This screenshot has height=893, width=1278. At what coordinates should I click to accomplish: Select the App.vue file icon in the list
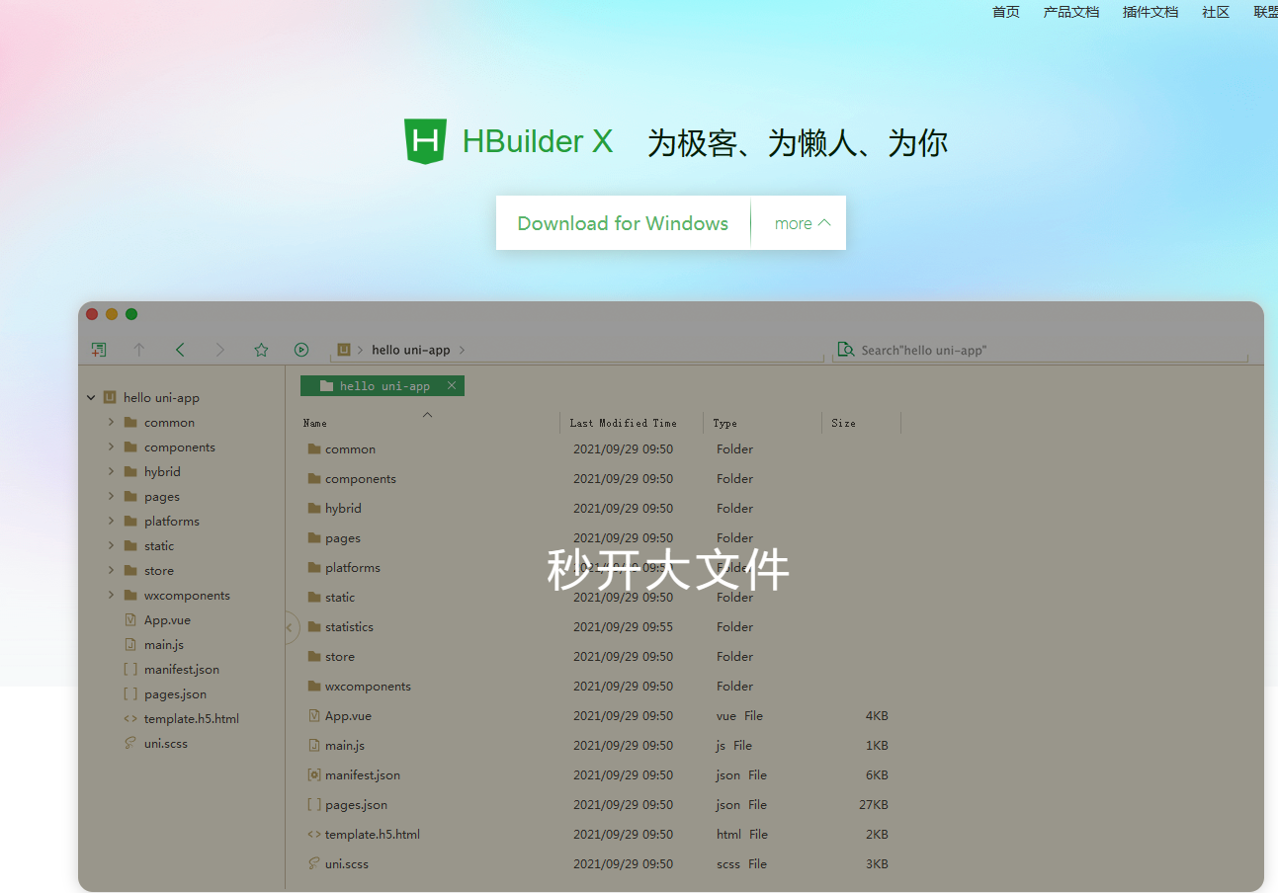pyautogui.click(x=312, y=715)
